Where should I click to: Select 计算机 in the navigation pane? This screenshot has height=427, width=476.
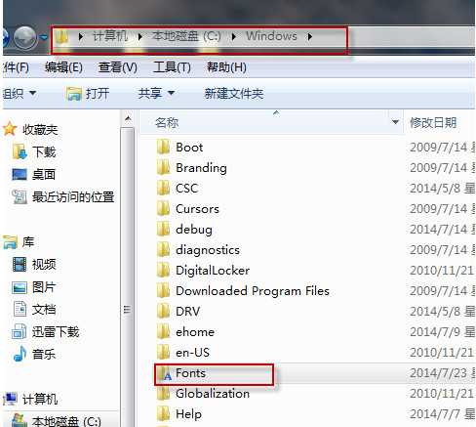(x=40, y=399)
